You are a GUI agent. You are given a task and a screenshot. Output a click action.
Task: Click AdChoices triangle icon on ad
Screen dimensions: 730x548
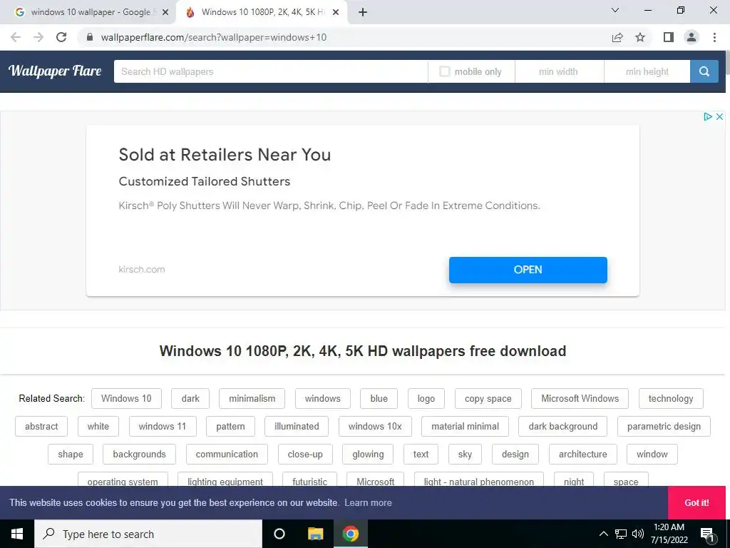click(x=708, y=116)
